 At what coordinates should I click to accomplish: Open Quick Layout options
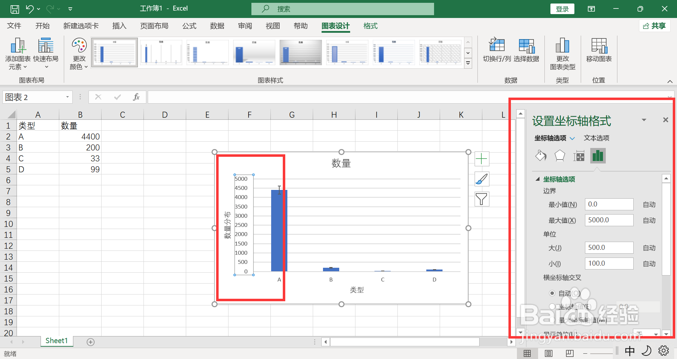click(x=46, y=54)
